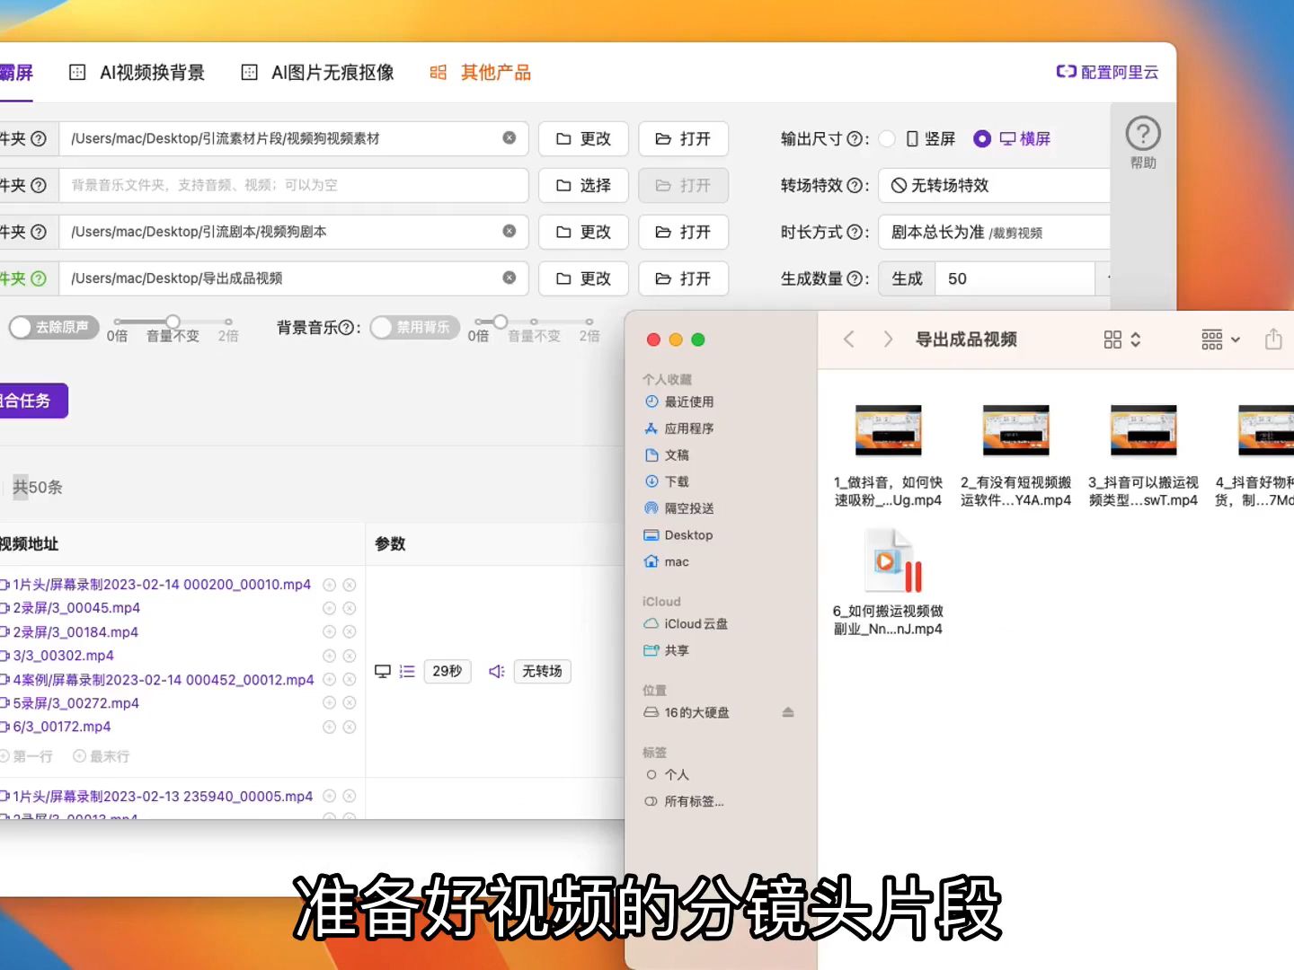This screenshot has width=1294, height=970.
Task: Open the help icon in right panel
Action: [1143, 135]
